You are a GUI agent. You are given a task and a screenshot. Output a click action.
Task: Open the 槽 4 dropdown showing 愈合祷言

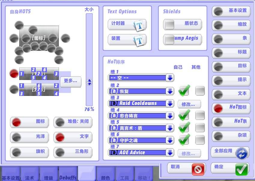pyautogui.click(x=141, y=116)
